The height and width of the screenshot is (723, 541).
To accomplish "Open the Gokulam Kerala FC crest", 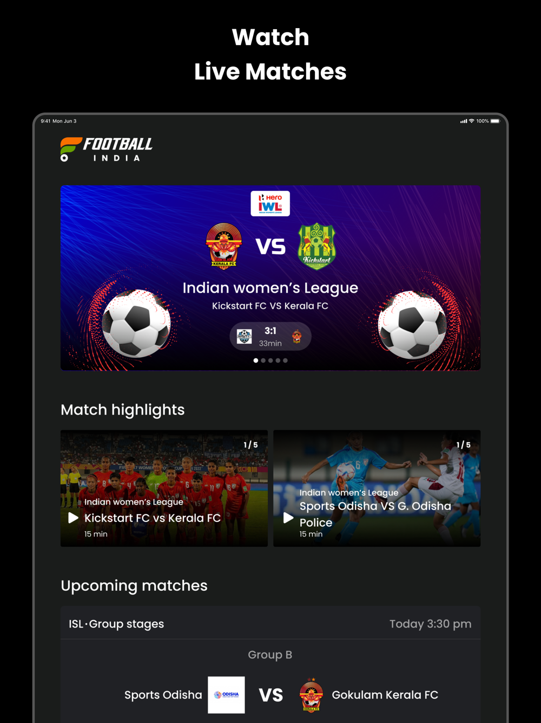I will coord(311,695).
